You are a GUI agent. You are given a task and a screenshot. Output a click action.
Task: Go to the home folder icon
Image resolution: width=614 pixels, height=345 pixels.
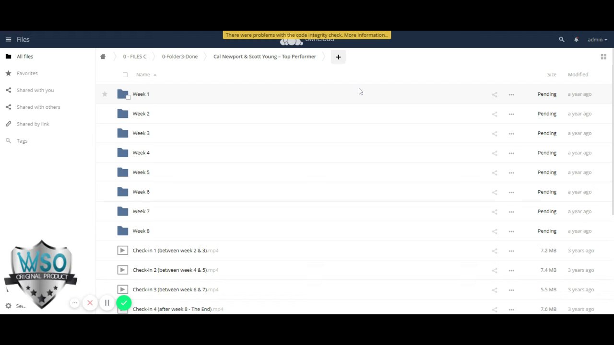tap(103, 57)
